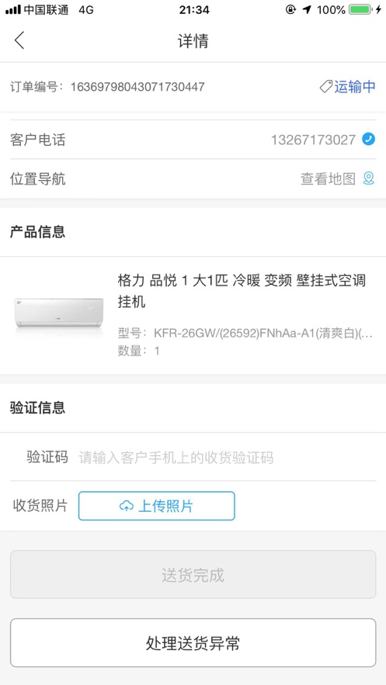The height and width of the screenshot is (685, 386).
Task: Tap the blue phone call icon
Action: pos(368,140)
